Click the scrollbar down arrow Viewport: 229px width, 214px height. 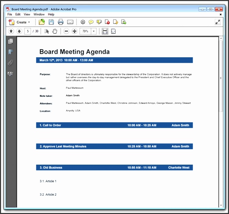pyautogui.click(x=221, y=205)
